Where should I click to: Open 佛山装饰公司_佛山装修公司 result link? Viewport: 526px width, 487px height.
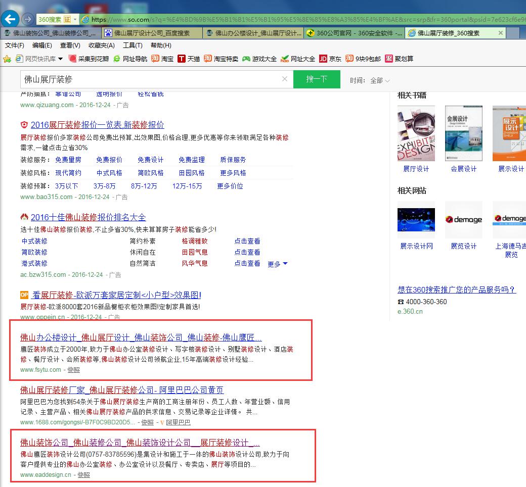tap(140, 443)
